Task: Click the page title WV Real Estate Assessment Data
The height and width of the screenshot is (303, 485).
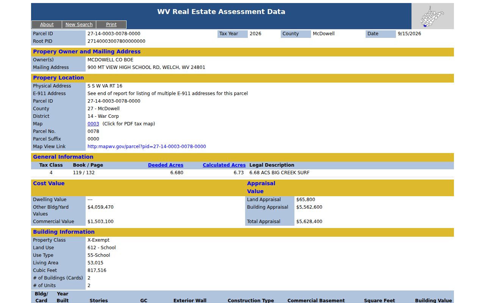Action: tap(221, 12)
